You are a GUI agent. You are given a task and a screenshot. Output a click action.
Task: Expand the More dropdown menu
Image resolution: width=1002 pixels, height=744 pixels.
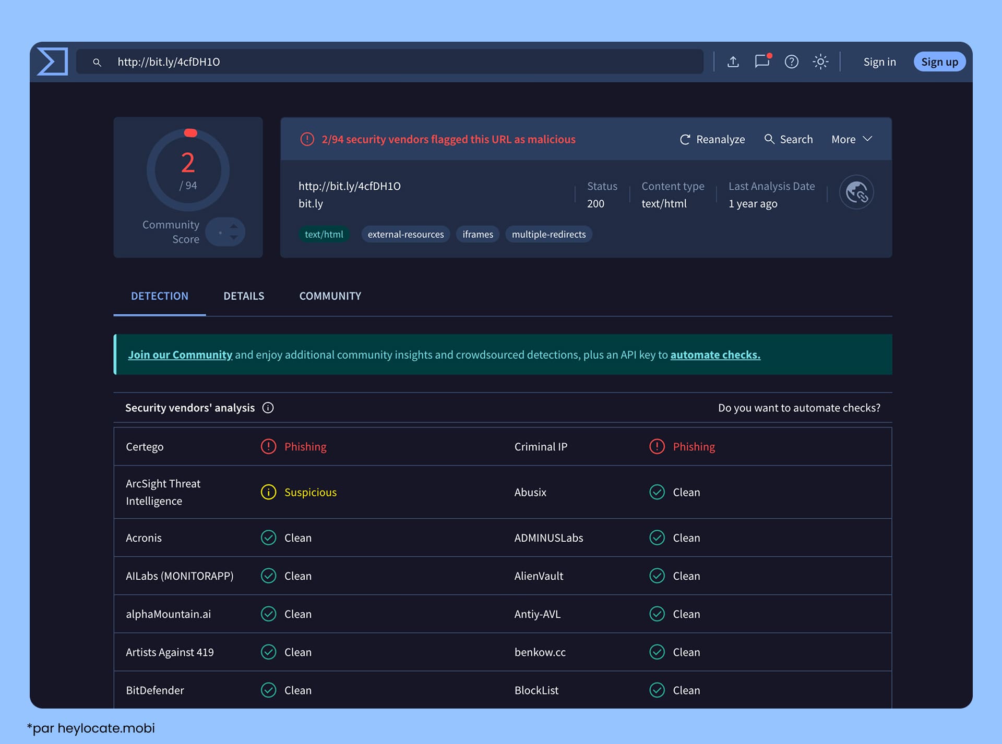[x=852, y=139]
